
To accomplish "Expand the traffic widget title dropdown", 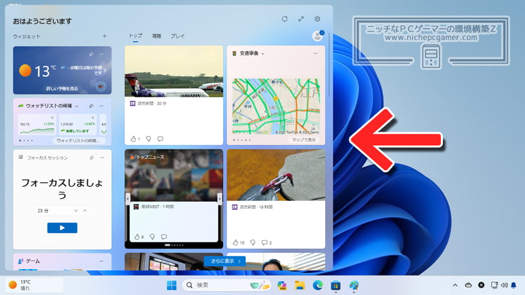I will (x=263, y=53).
